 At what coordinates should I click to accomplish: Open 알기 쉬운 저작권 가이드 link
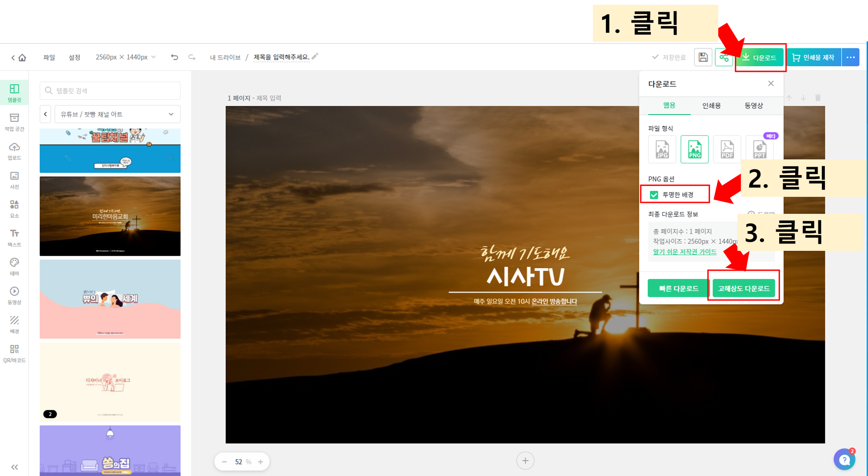click(x=685, y=252)
